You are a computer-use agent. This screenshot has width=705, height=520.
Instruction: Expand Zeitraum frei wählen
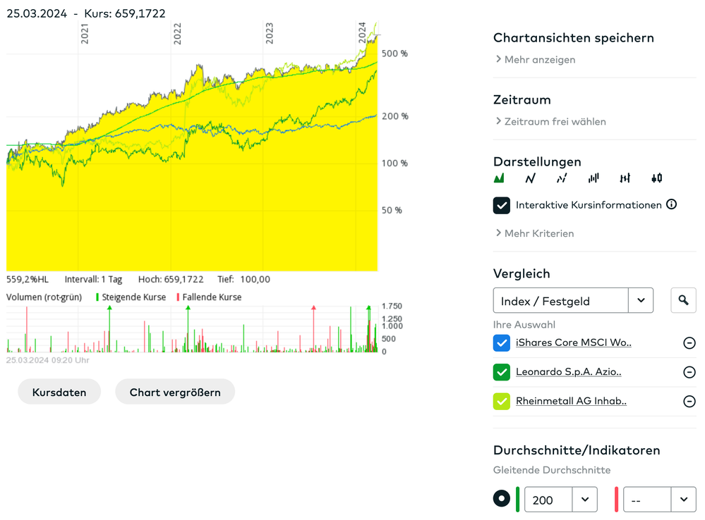554,122
